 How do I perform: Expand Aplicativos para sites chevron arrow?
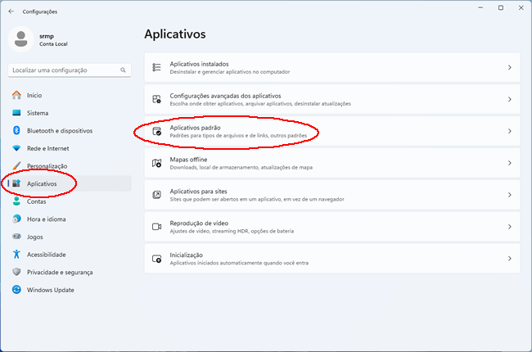pos(510,195)
